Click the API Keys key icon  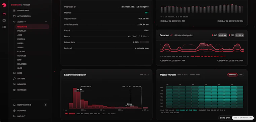click(14, 79)
